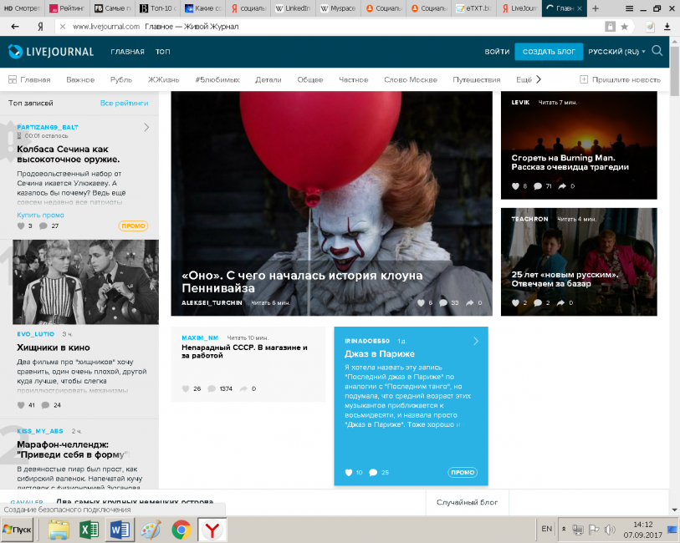
Task: Like the «новым русским» article heart
Action: (515, 302)
